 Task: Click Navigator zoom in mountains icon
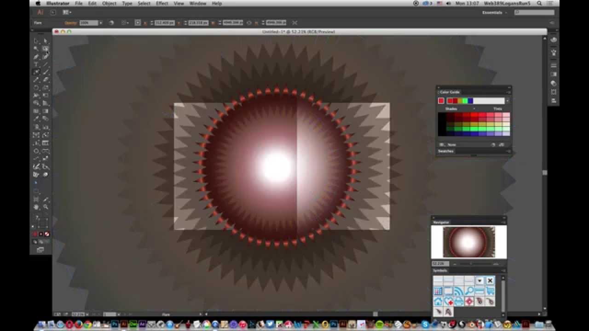coord(496,264)
